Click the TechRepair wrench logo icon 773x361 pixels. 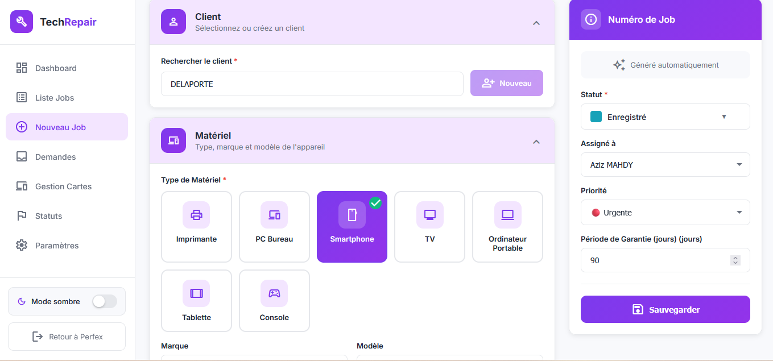[22, 22]
